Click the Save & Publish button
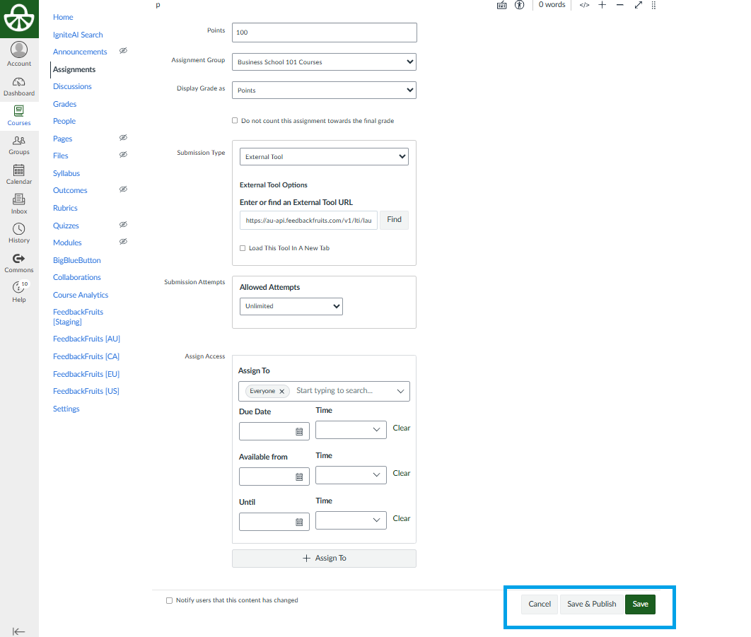Image resolution: width=751 pixels, height=637 pixels. tap(591, 604)
